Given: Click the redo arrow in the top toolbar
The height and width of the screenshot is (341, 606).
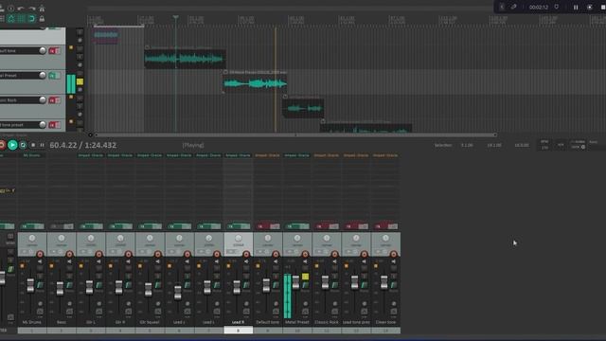Looking at the screenshot, I should click(31, 9).
